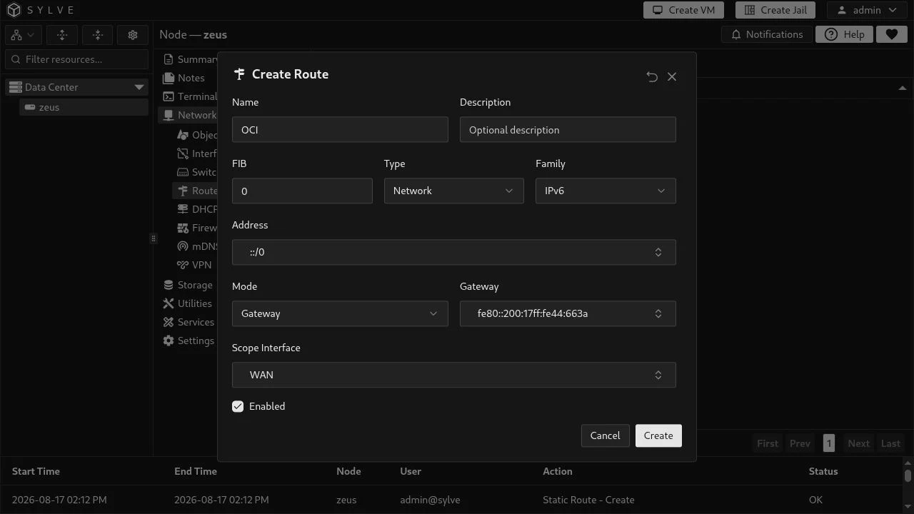
Task: Click the Static Route - Create log entry
Action: coord(588,500)
